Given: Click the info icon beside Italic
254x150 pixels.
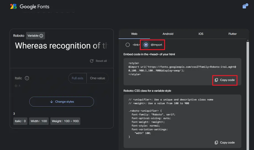Looking at the screenshot, I should pyautogui.click(x=27, y=78).
